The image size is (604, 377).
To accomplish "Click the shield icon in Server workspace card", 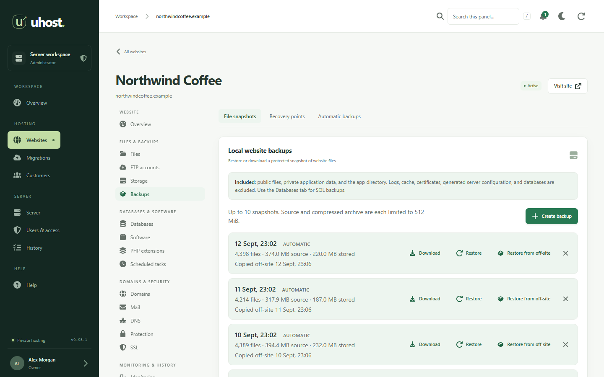I will 83,58.
